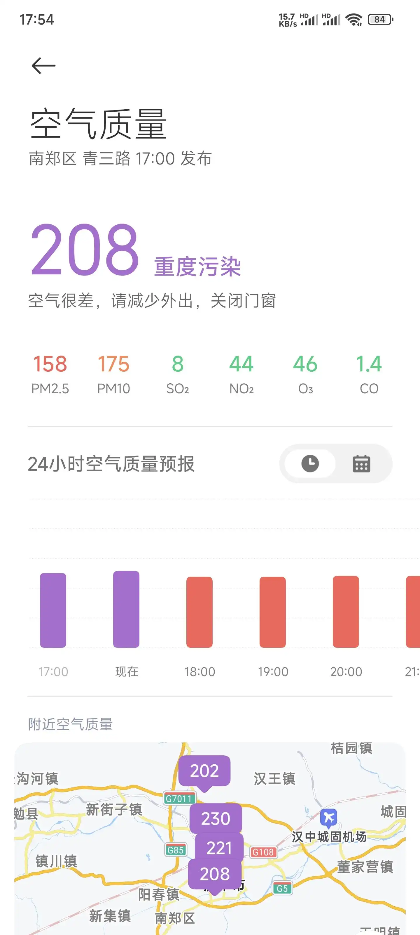Select the 221 AQI map marker

(219, 848)
